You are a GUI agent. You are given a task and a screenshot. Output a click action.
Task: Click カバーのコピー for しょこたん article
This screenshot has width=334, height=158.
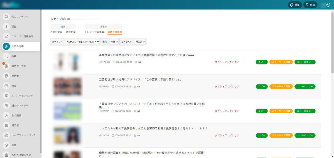click(x=305, y=136)
